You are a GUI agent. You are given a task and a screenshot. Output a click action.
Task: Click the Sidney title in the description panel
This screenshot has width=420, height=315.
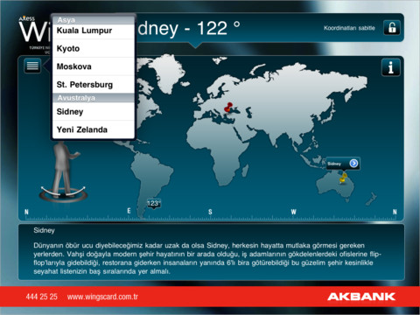coord(44,230)
